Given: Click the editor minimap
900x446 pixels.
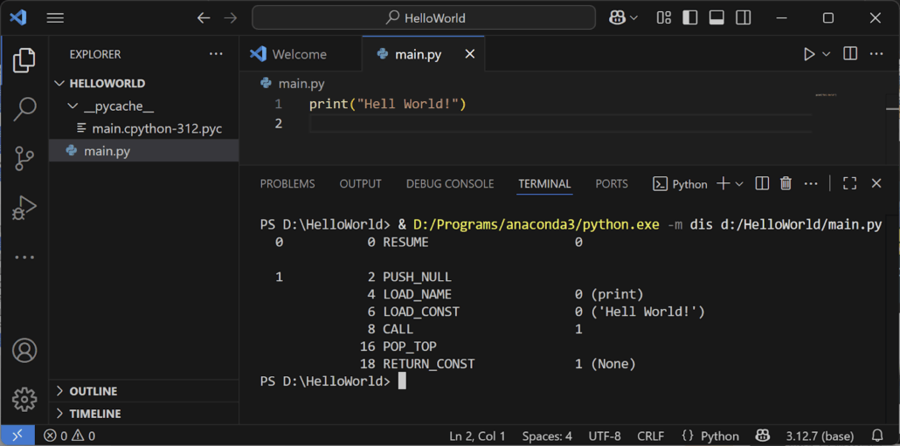Looking at the screenshot, I should pyautogui.click(x=826, y=94).
